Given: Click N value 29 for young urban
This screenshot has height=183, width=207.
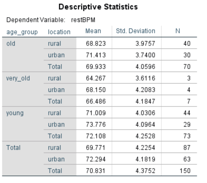Looking at the screenshot, I should 187,125.
